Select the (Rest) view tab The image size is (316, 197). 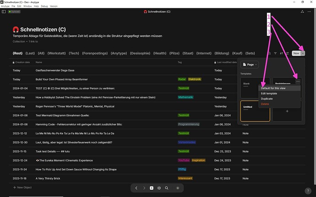tap(17, 53)
